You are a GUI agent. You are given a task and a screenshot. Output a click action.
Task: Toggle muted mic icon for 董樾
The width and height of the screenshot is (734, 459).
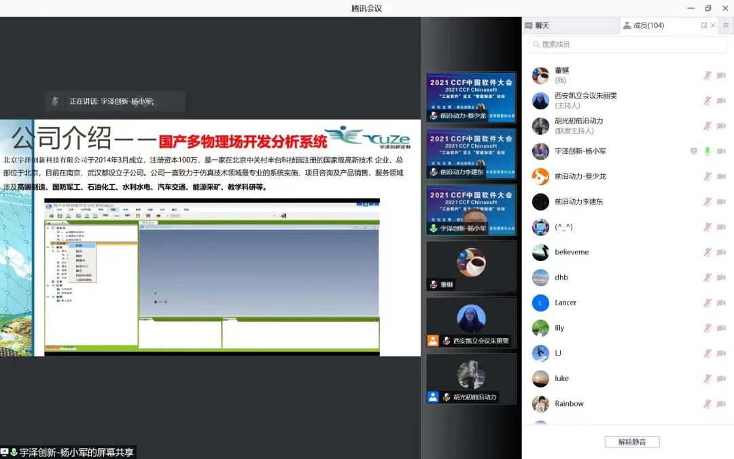pos(707,75)
